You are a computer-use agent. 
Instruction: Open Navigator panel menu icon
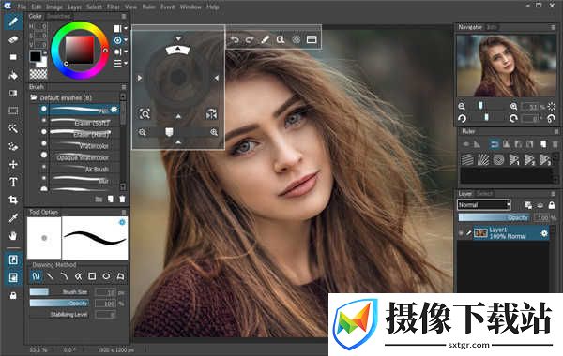click(x=554, y=27)
